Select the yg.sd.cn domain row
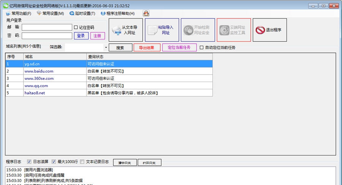342x185 pixels. [109, 64]
